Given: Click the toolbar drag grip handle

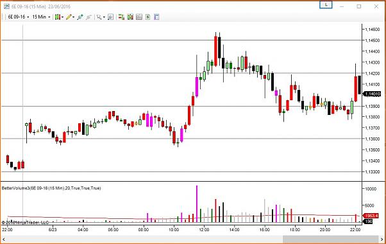Looking at the screenshot, I should click(x=3, y=17).
